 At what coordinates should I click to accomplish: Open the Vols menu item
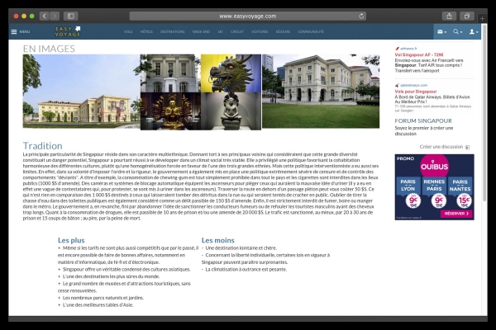click(x=128, y=31)
